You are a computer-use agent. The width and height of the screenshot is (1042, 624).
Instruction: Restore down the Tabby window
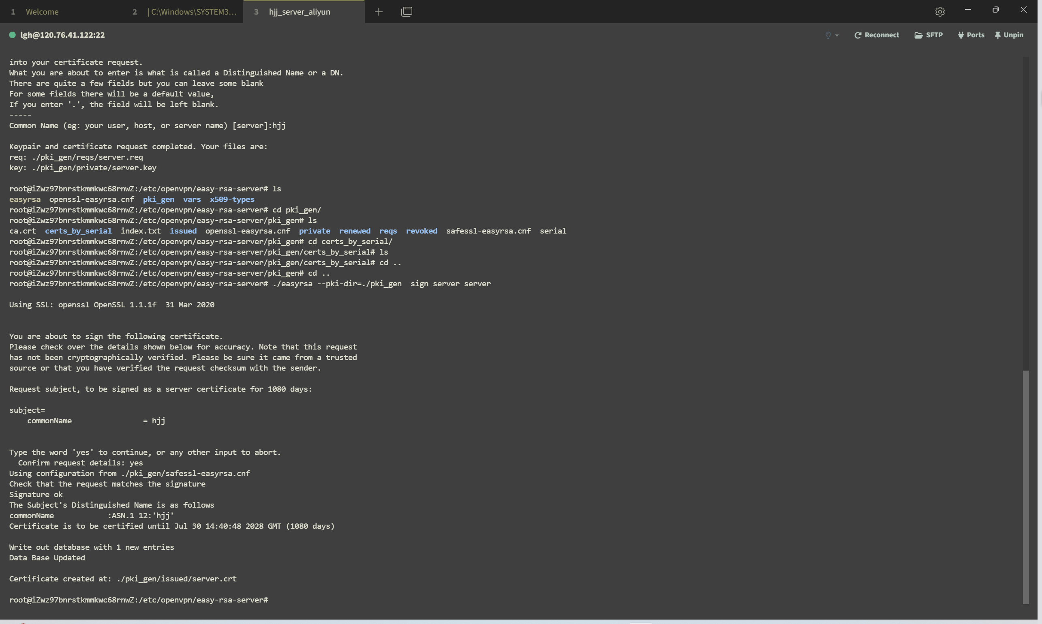(x=995, y=10)
